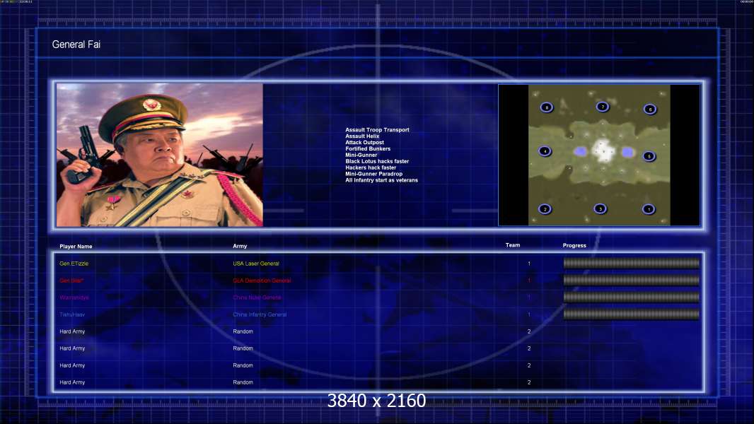754x424 pixels.
Task: Select start position 1 on the map
Action: (x=648, y=209)
